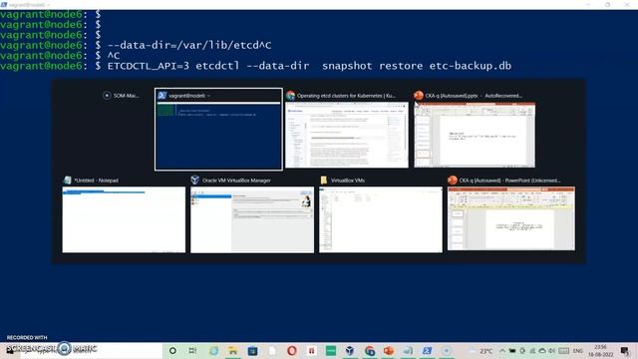Click the PowerShell icon beside vagrant@node6 title
Viewport: 638px width, 359px height.
161,96
